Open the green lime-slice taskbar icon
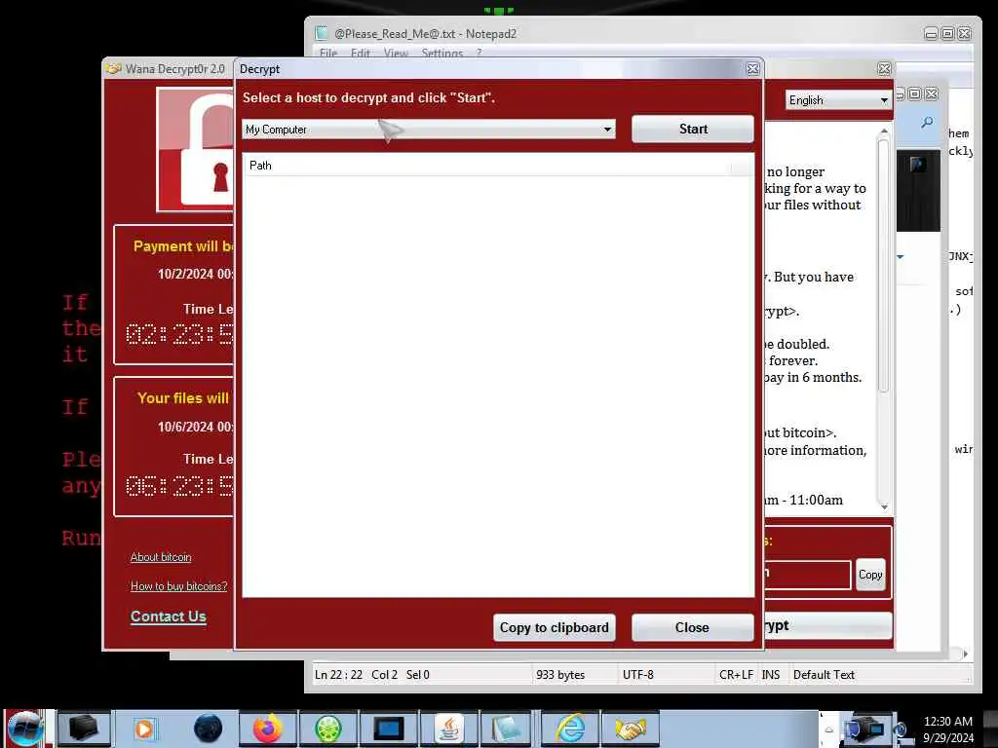The height and width of the screenshot is (748, 998). (327, 729)
